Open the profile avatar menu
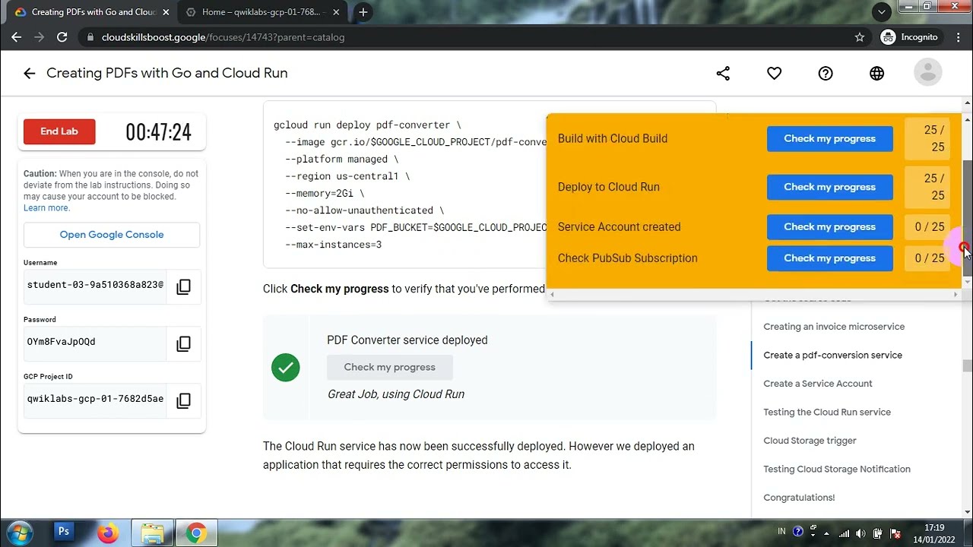The height and width of the screenshot is (547, 973). [927, 73]
